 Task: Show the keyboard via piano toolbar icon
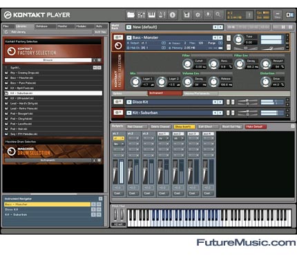coord(151,15)
